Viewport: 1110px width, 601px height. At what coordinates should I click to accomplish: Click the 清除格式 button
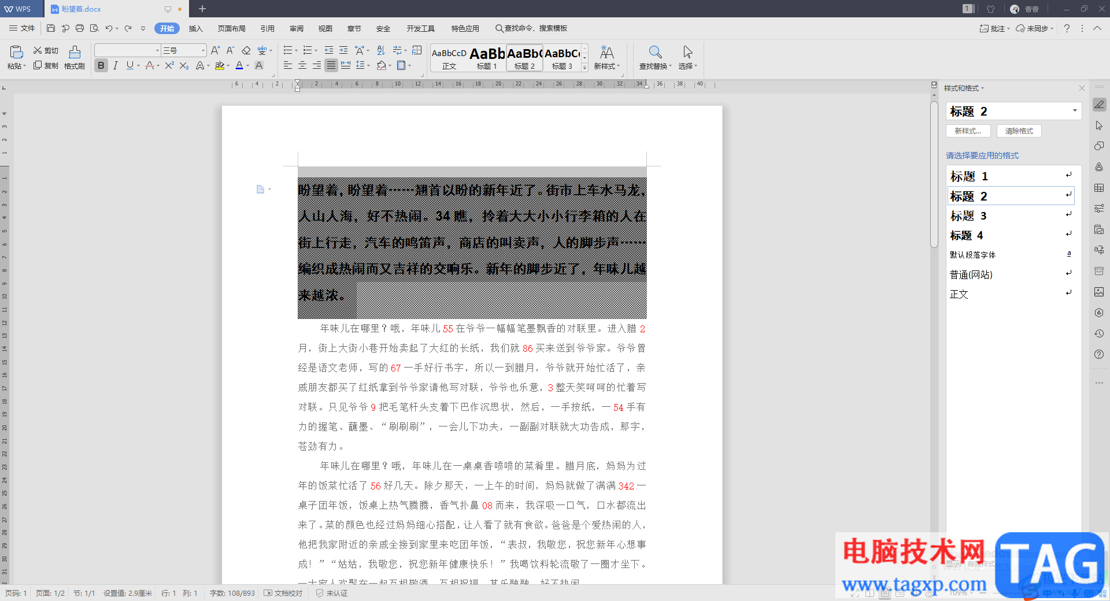[1019, 131]
